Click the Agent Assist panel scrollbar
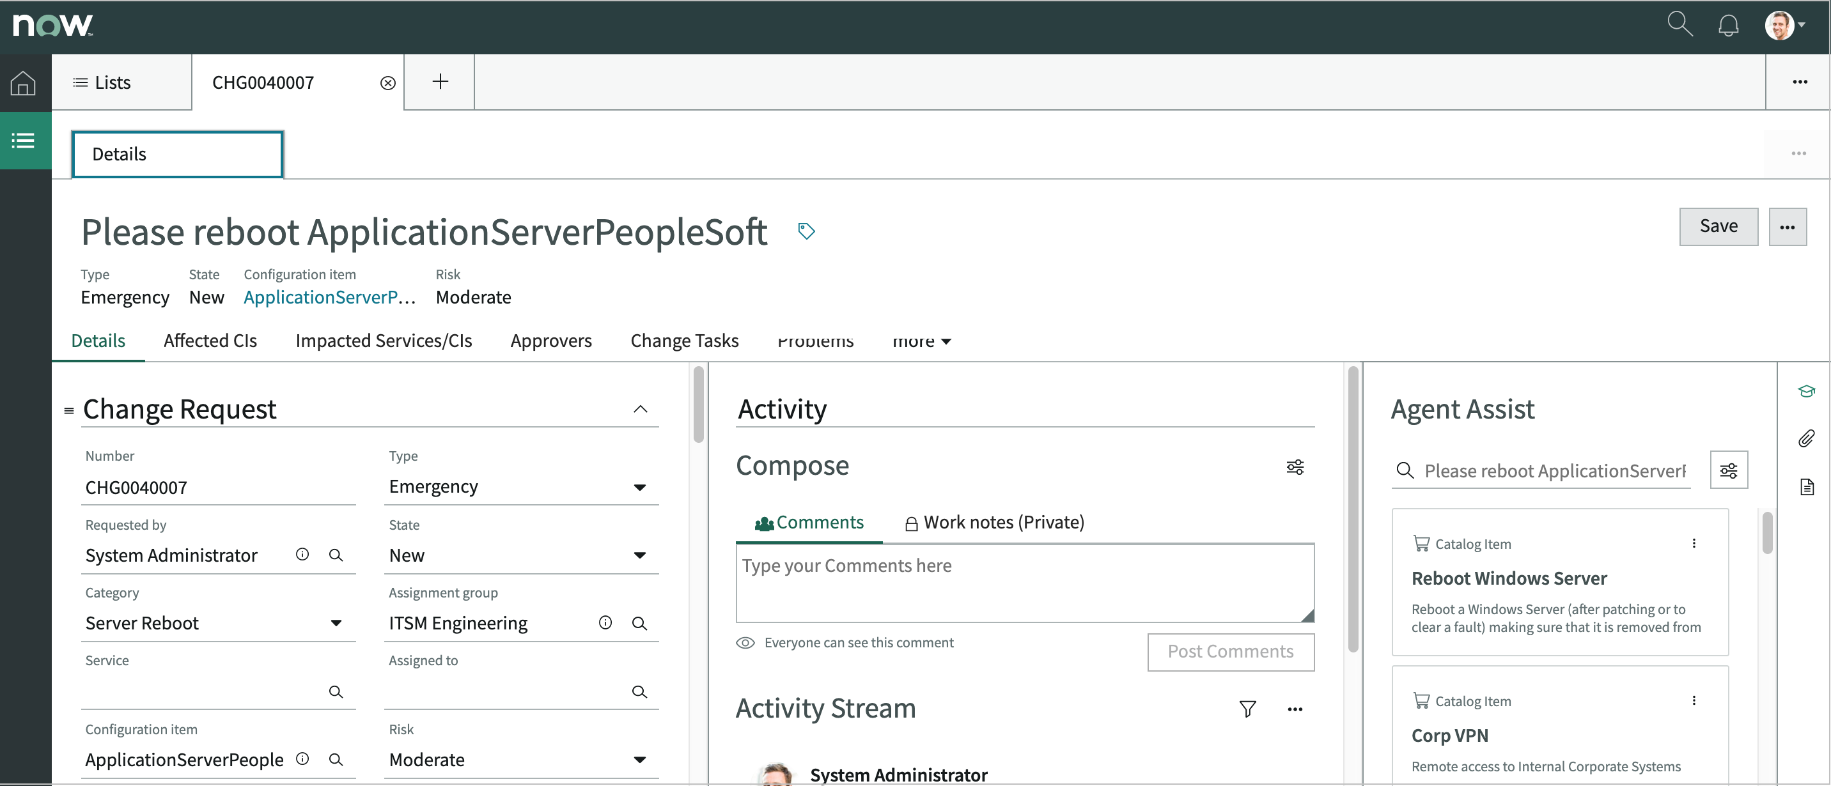Image resolution: width=1831 pixels, height=786 pixels. [1767, 533]
